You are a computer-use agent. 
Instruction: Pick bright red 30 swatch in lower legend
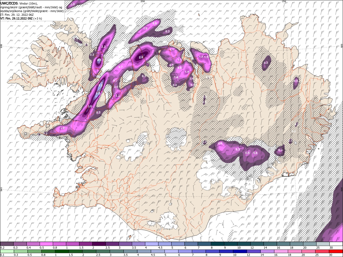pyautogui.click(x=336, y=251)
